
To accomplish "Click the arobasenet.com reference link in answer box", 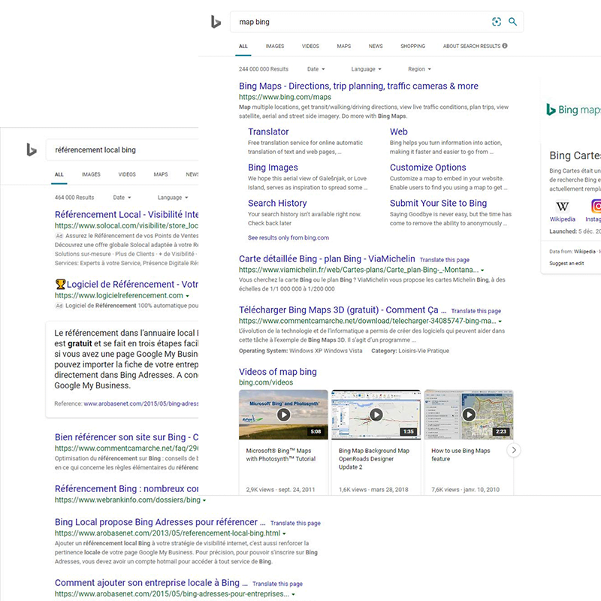I will (x=141, y=403).
